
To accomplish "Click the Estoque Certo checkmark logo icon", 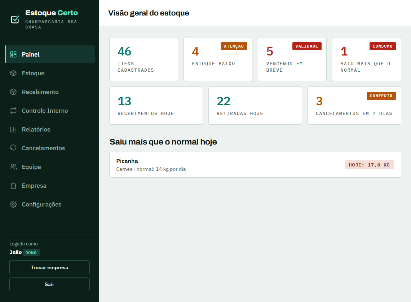I will (15, 19).
